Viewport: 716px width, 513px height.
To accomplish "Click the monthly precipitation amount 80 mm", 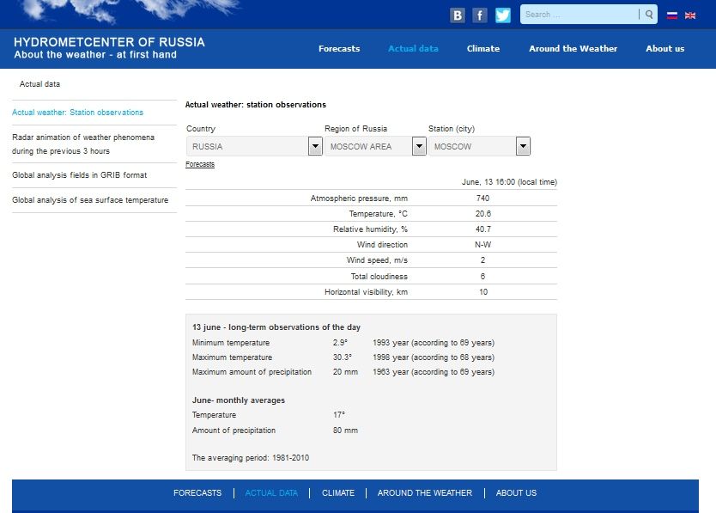I will point(345,431).
